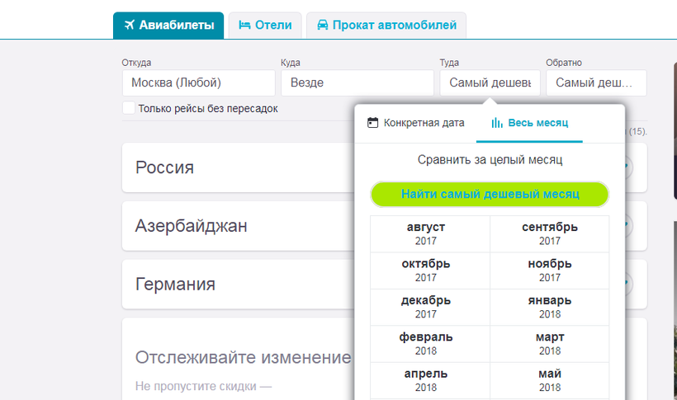The height and width of the screenshot is (400, 677).
Task: Click the Куда destination field
Action: (357, 83)
